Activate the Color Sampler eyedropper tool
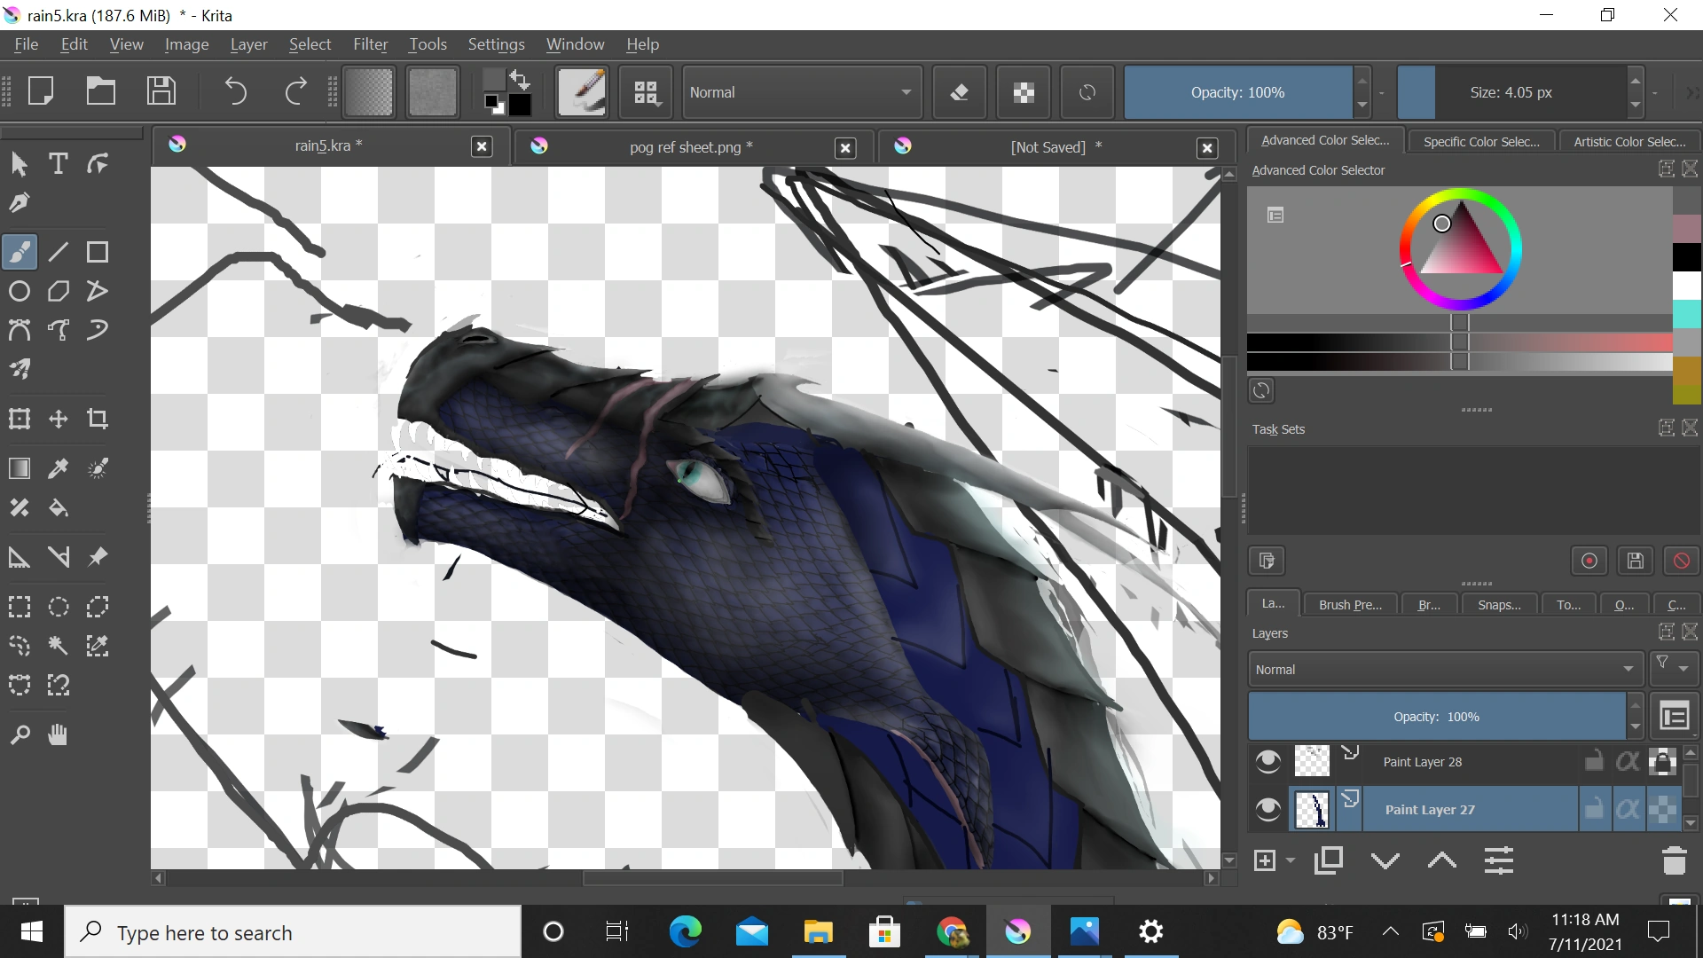Screen dimensions: 1703x958 [x=58, y=468]
